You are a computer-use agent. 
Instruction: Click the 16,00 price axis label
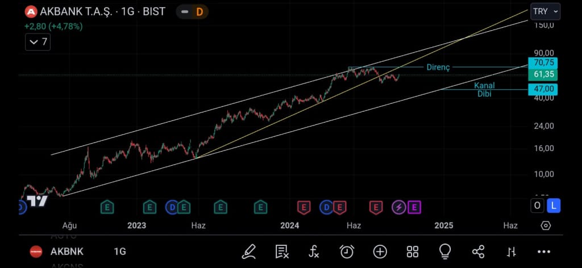tap(544, 148)
